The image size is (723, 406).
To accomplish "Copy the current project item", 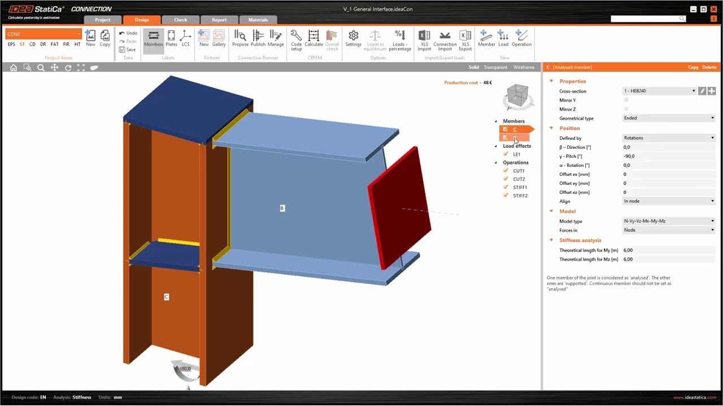I will coord(105,38).
